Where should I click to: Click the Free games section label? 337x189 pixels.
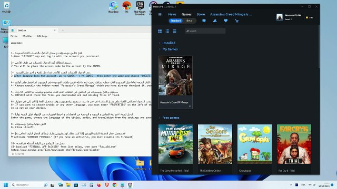click(x=171, y=118)
